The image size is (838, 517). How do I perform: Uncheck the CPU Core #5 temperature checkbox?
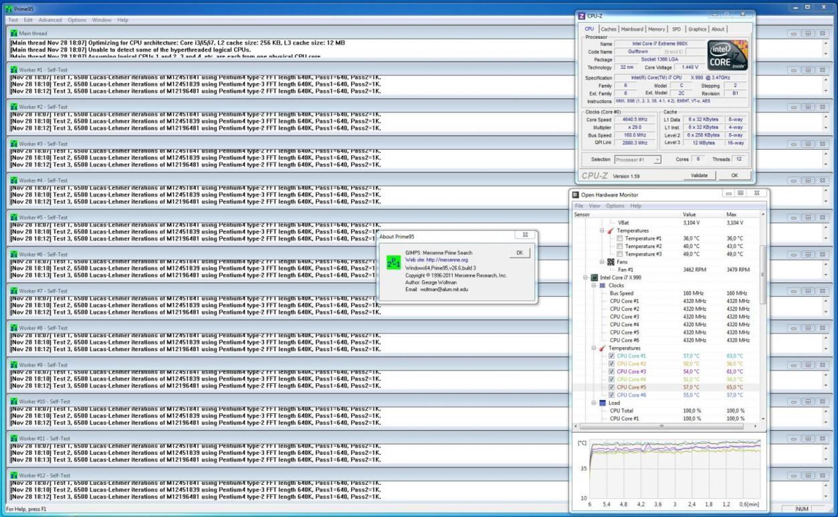[x=611, y=387]
